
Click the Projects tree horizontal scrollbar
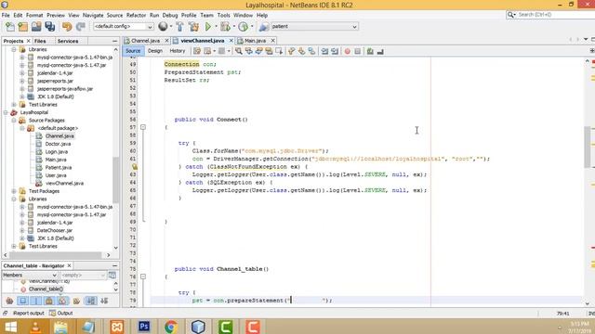pyautogui.click(x=55, y=255)
